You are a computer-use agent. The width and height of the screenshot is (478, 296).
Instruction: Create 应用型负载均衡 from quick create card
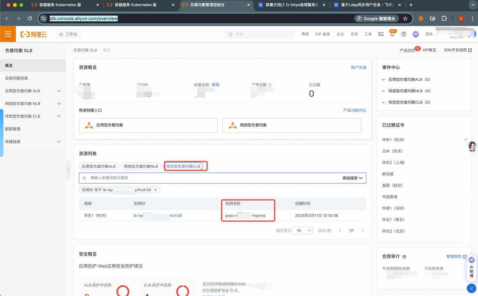pos(148,125)
